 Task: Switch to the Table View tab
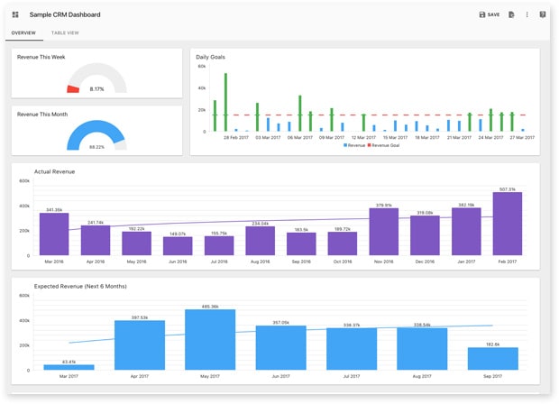pyautogui.click(x=65, y=32)
